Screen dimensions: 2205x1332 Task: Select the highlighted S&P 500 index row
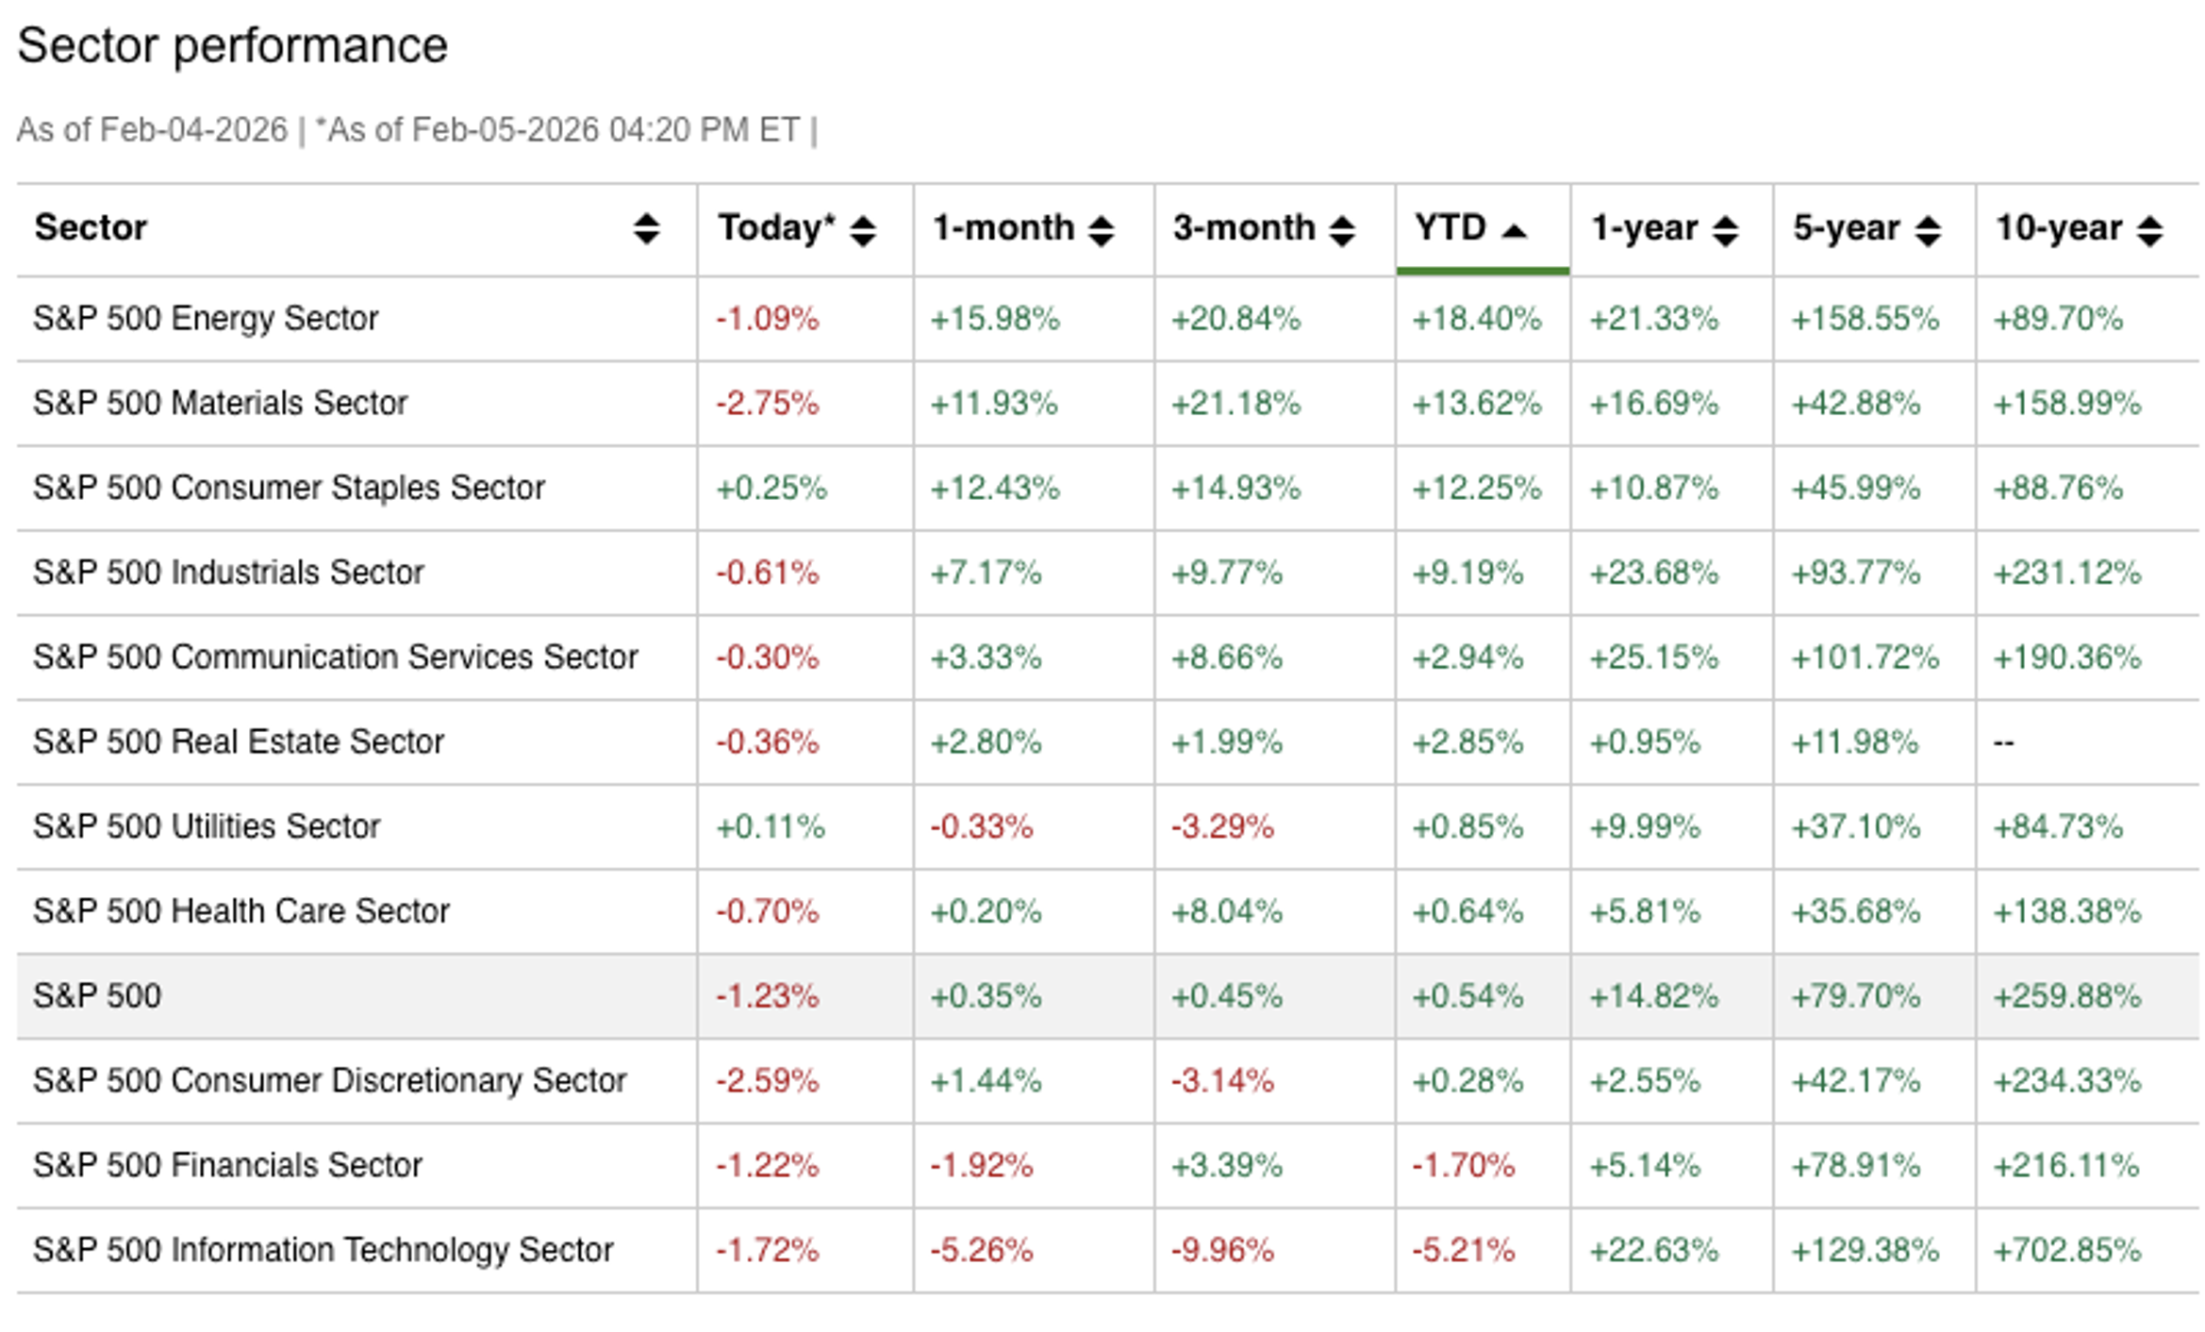[x=98, y=996]
